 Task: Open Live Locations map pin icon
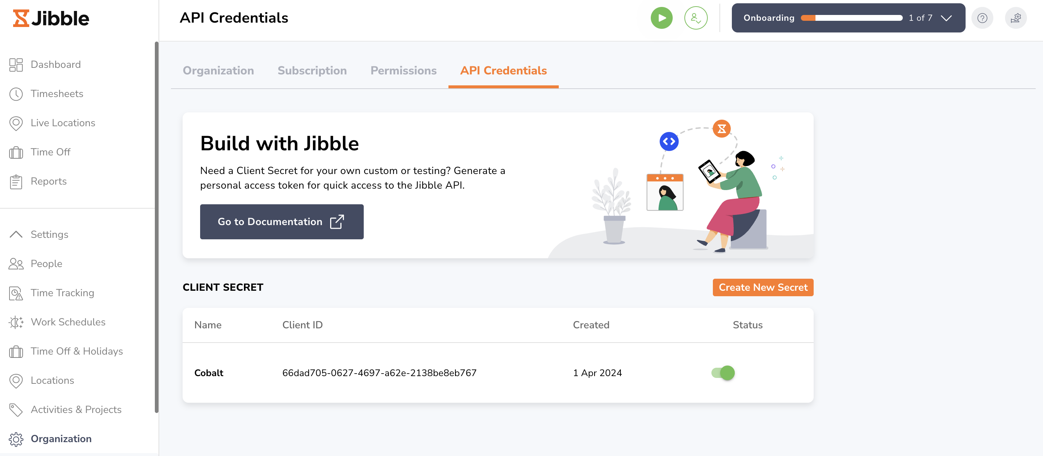coord(16,123)
